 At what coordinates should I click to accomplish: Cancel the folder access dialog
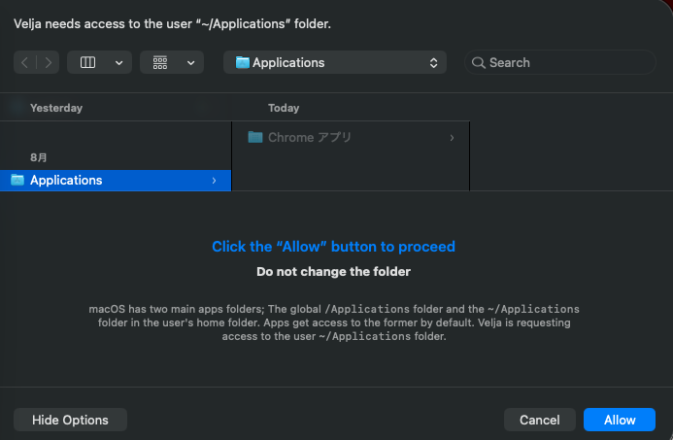pyautogui.click(x=539, y=420)
